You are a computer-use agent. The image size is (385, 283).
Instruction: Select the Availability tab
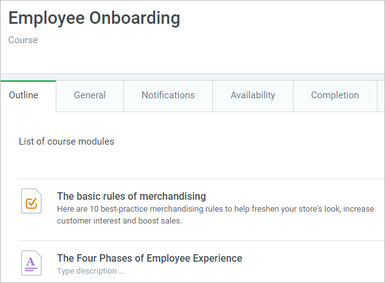[x=252, y=95]
